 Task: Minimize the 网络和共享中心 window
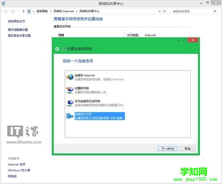click(201, 3)
